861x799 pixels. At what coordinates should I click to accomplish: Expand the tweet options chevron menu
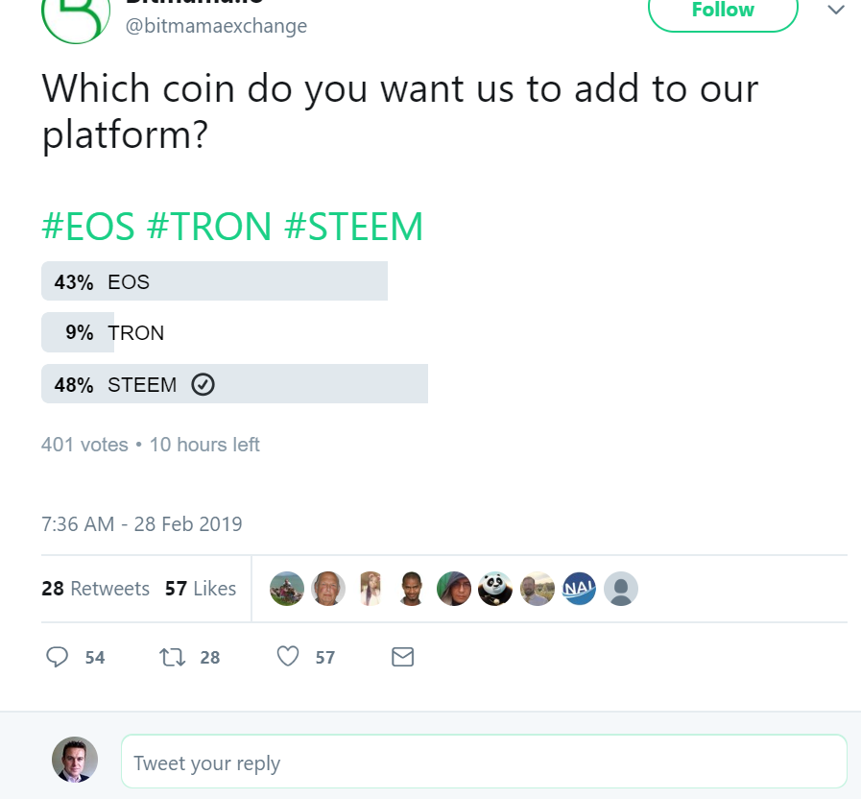[x=836, y=11]
